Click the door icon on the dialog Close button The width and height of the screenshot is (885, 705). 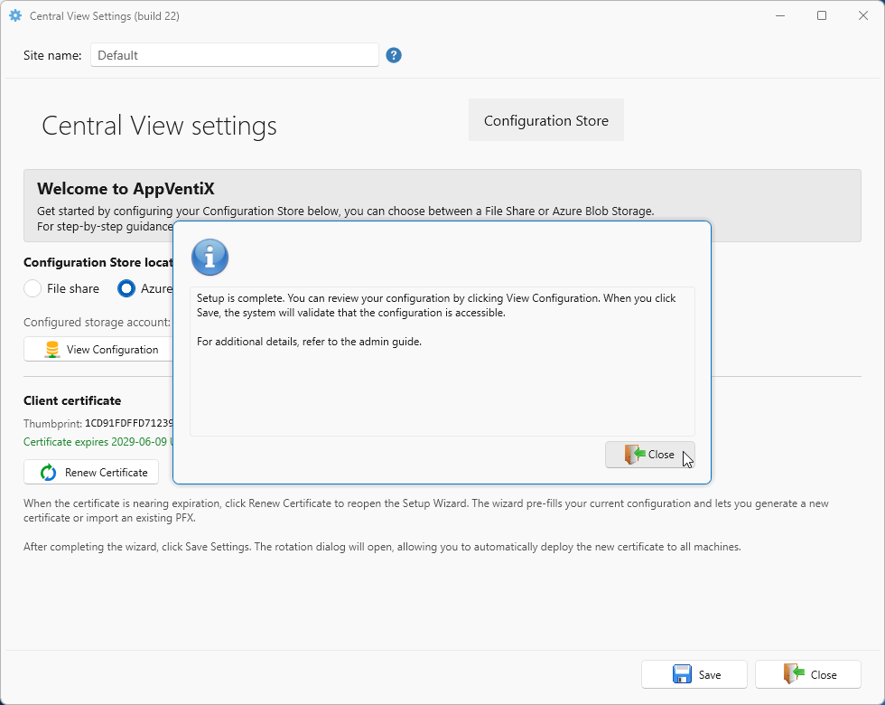[x=634, y=454]
